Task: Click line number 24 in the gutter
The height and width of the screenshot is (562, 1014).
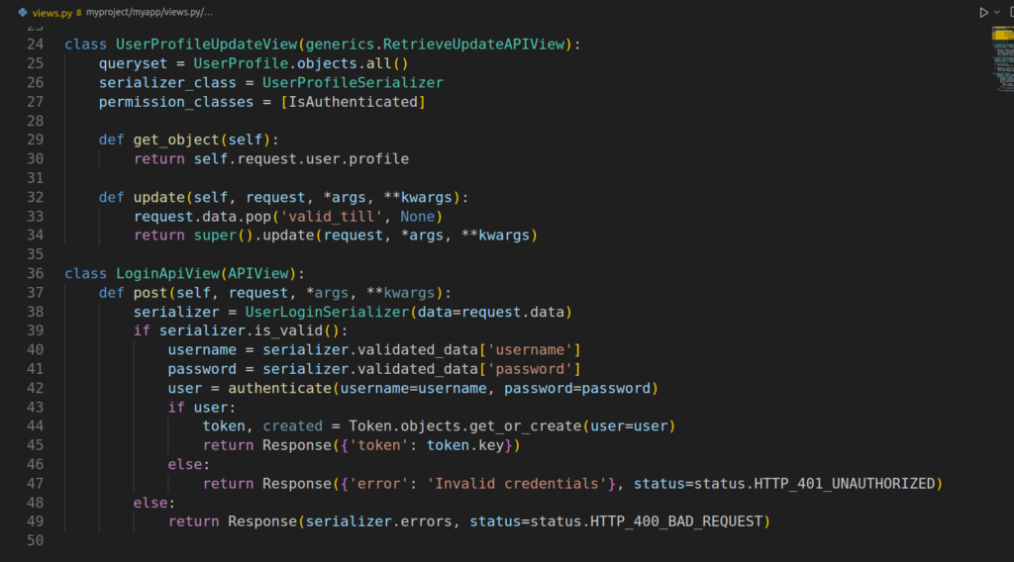Action: pyautogui.click(x=35, y=45)
